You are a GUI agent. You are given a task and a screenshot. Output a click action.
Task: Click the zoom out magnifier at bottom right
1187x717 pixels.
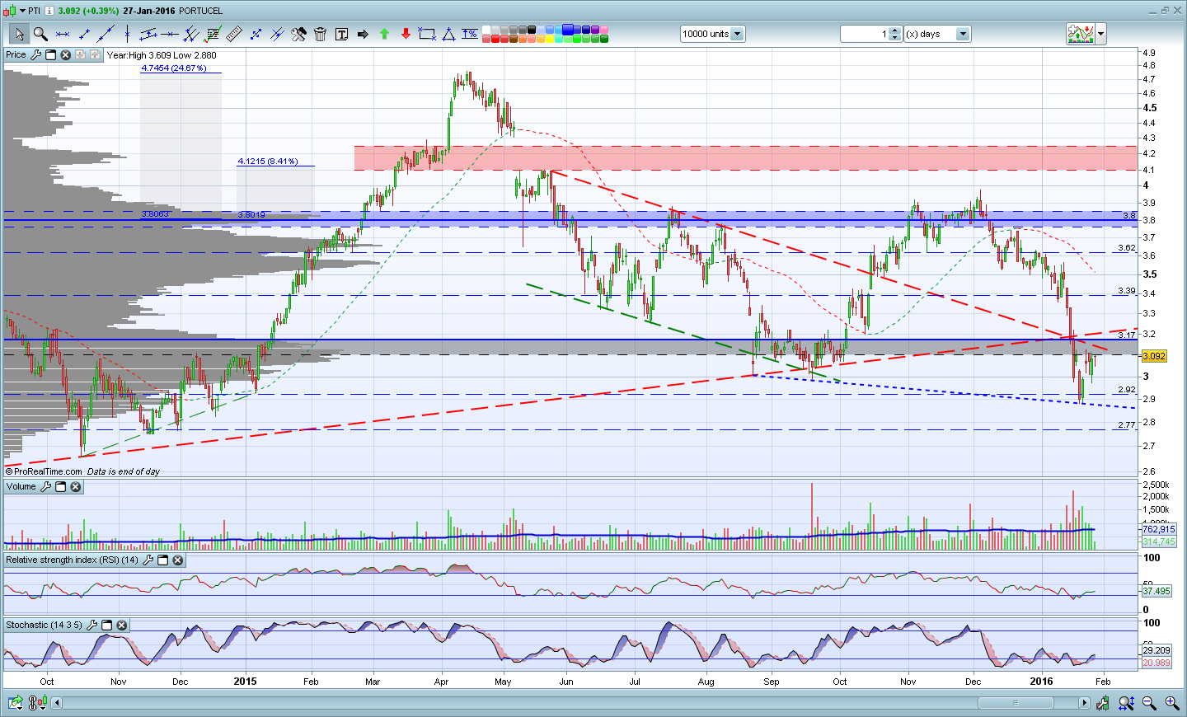click(1149, 703)
